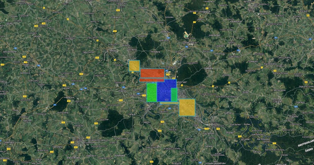Click the Pirna town label
314x165 pixels.
tap(215, 123)
